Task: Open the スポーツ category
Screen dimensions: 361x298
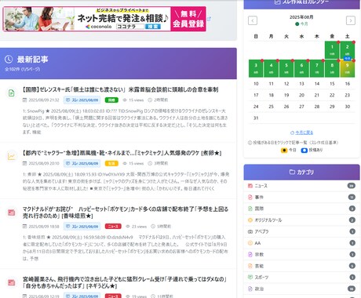Action: [301, 277]
